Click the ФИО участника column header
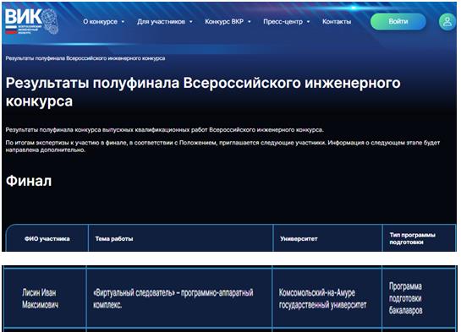The height and width of the screenshot is (332, 461). point(47,239)
